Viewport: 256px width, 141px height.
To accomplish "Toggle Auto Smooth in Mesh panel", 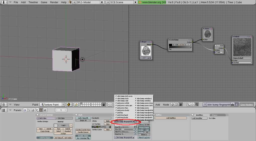I will (x=83, y=118).
